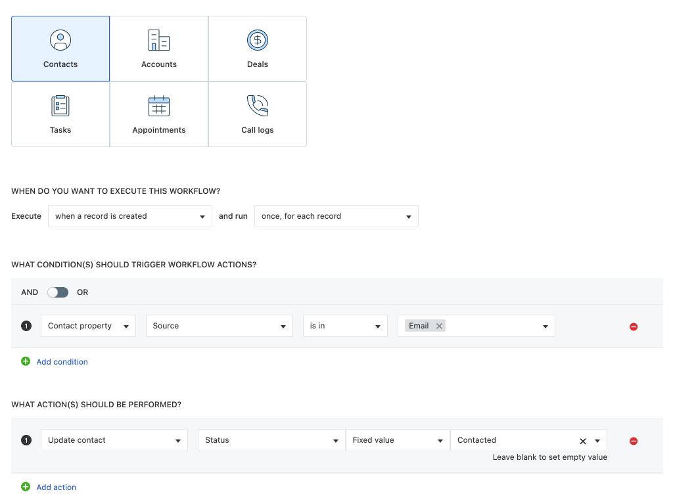The image size is (673, 494).
Task: Pick the Deals dollar coin icon
Action: (258, 41)
